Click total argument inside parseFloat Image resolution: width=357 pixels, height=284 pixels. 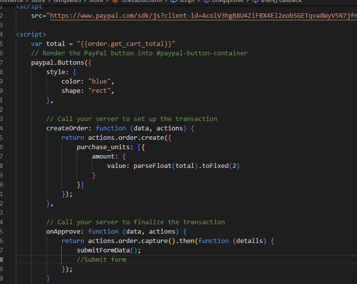coord(185,166)
